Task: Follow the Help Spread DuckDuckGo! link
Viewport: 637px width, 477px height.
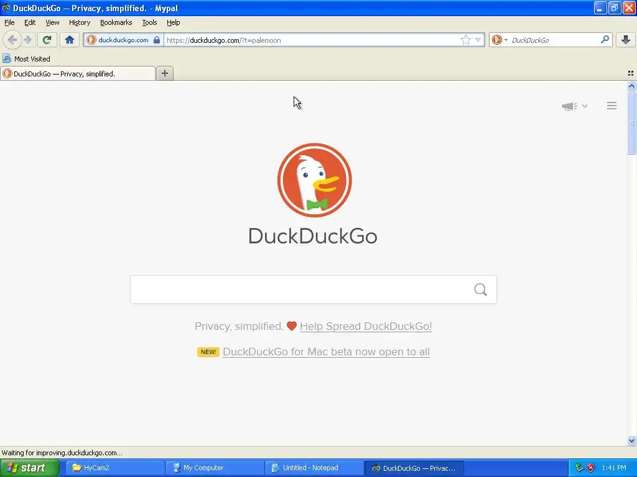Action: 366,326
